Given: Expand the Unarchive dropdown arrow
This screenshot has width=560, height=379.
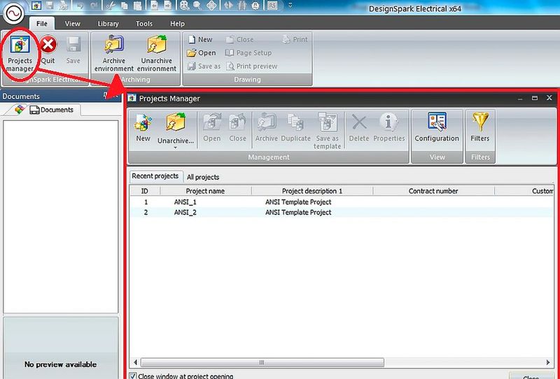Looking at the screenshot, I should pos(176,148).
